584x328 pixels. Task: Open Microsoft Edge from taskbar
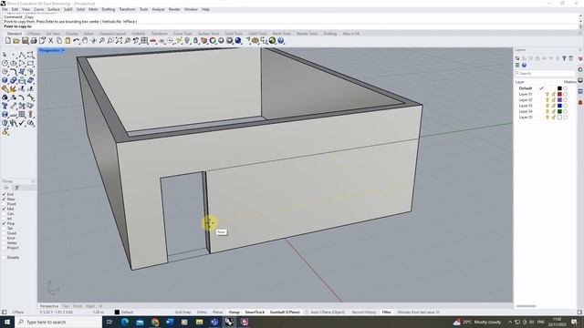(125, 322)
